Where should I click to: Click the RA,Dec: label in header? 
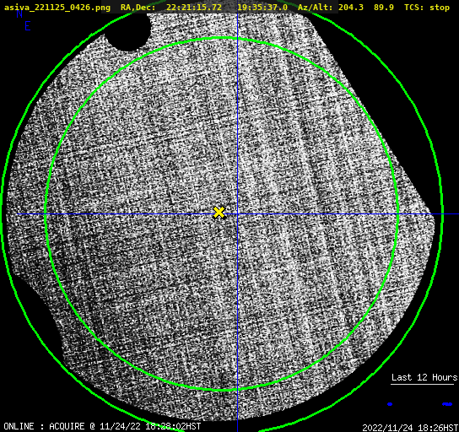pos(138,8)
